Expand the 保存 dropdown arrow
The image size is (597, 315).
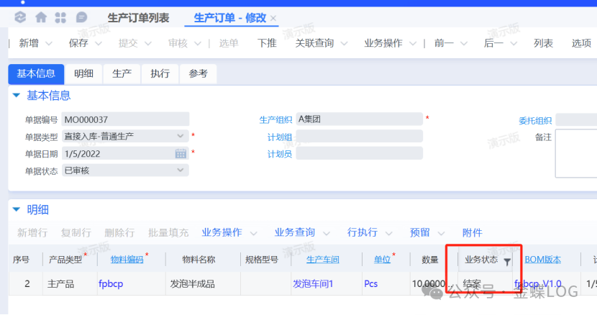coord(102,43)
